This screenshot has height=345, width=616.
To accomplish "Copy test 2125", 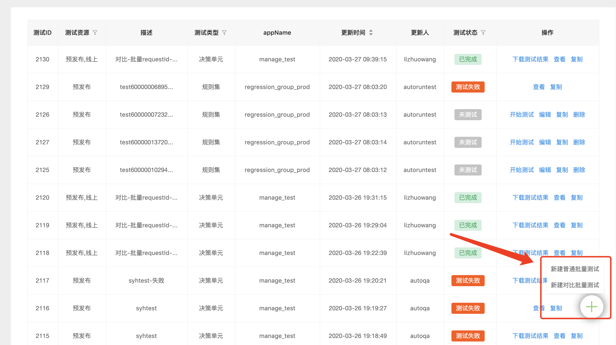I will 562,170.
